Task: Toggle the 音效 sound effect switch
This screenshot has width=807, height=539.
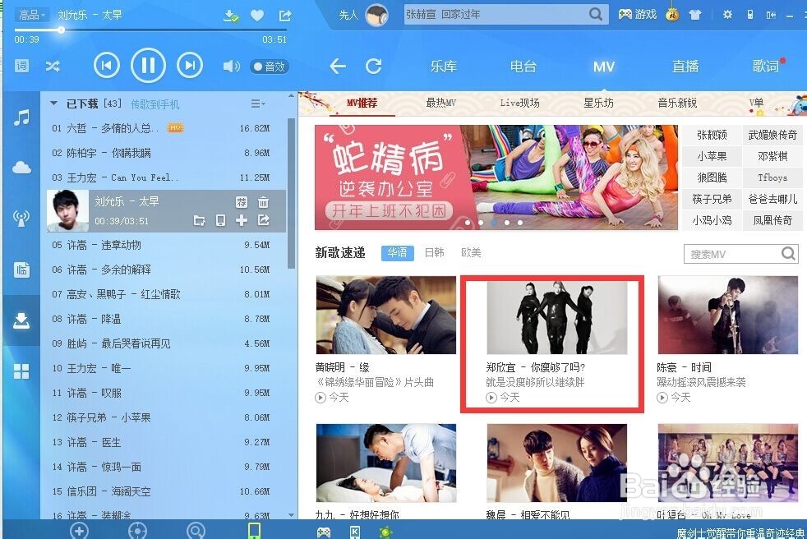Action: pyautogui.click(x=270, y=67)
